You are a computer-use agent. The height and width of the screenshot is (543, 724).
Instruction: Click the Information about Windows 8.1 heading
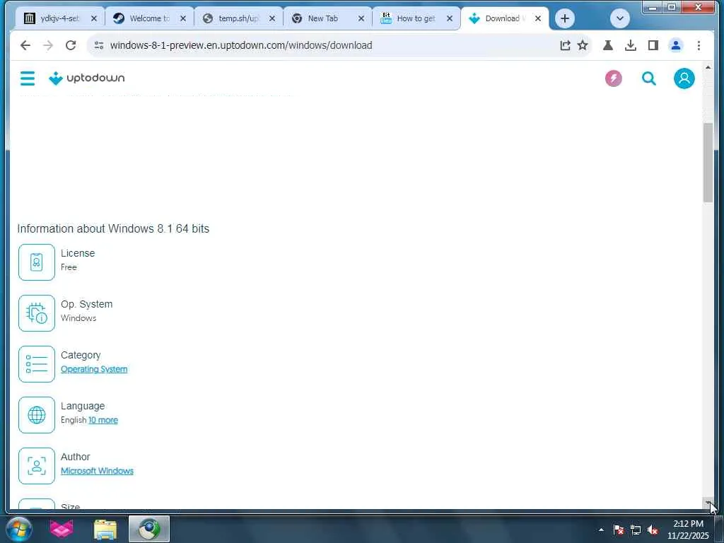113,228
